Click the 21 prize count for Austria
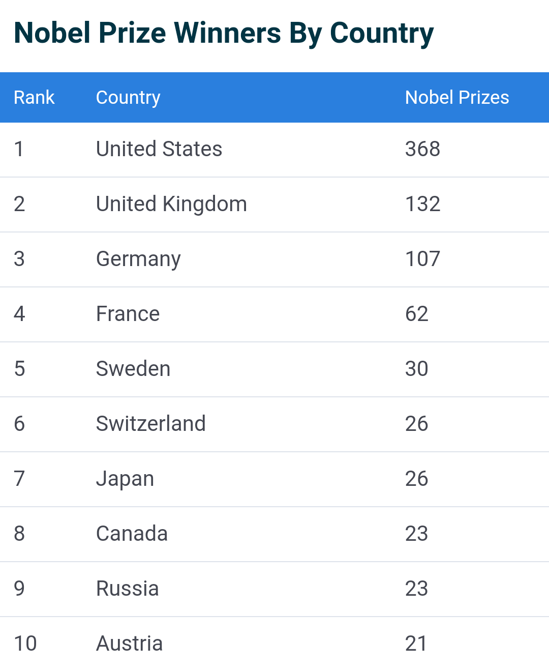The width and height of the screenshot is (549, 669). pos(416,644)
